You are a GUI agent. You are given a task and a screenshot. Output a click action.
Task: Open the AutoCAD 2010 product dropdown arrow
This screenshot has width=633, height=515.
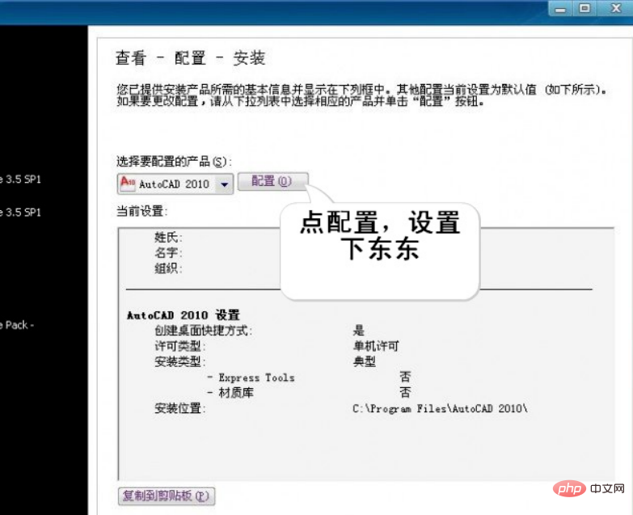click(x=225, y=184)
